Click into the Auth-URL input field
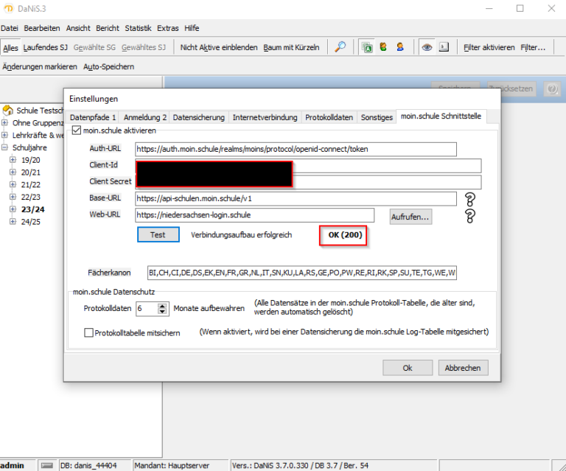The height and width of the screenshot is (471, 566). (296, 149)
